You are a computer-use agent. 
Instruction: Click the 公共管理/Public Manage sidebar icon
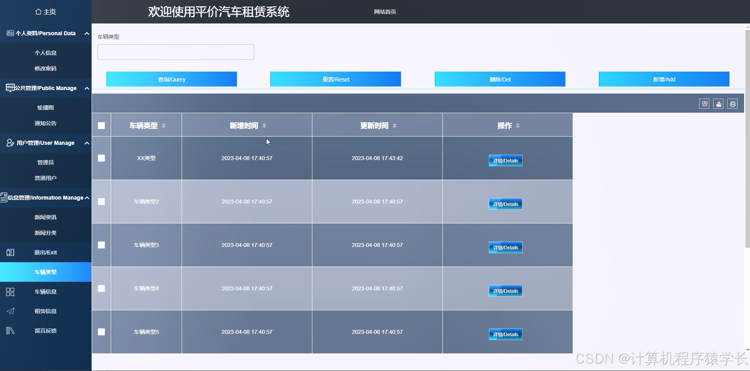tap(10, 88)
